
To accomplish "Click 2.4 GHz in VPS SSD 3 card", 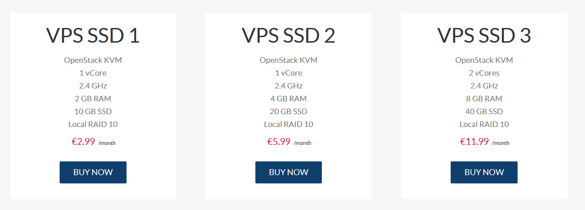I will click(484, 86).
